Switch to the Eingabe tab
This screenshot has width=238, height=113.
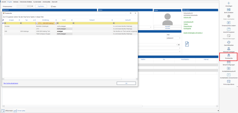click(10, 2)
